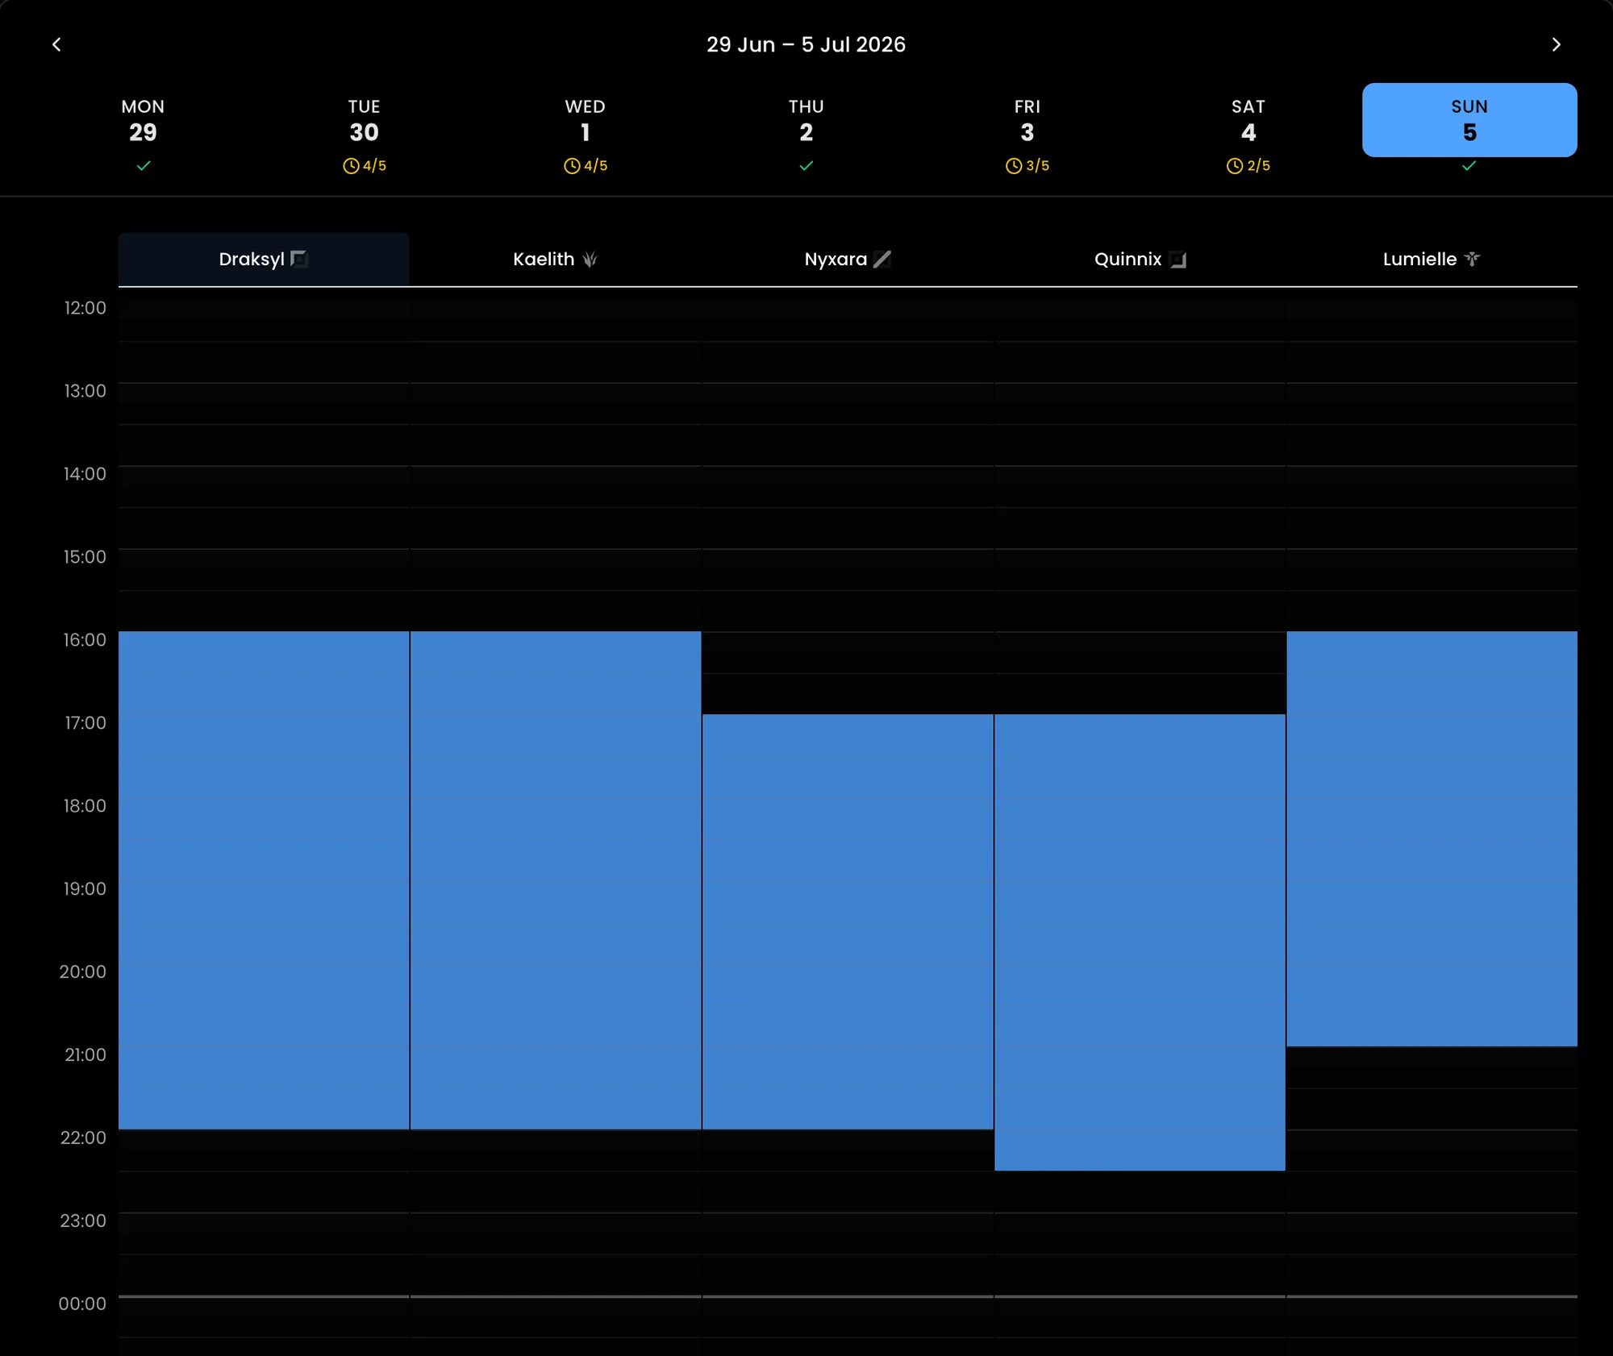Click the clock icon under Tuesday 30
1613x1356 pixels.
click(x=351, y=166)
